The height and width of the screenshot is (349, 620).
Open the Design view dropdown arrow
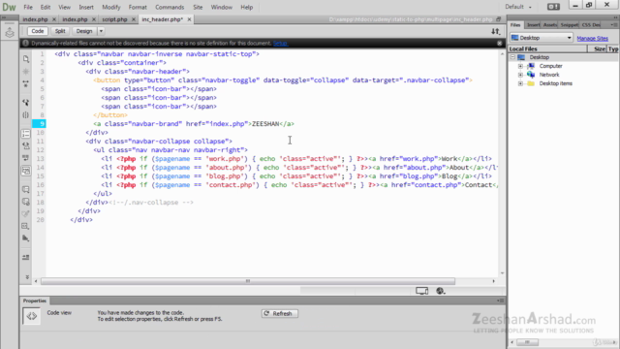click(101, 31)
